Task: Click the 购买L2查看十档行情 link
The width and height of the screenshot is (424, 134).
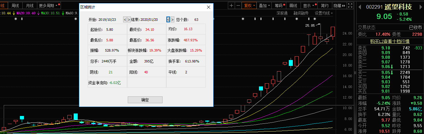Action: tap(389, 41)
